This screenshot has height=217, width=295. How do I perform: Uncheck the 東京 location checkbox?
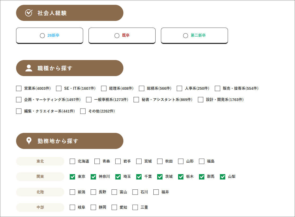72,177
